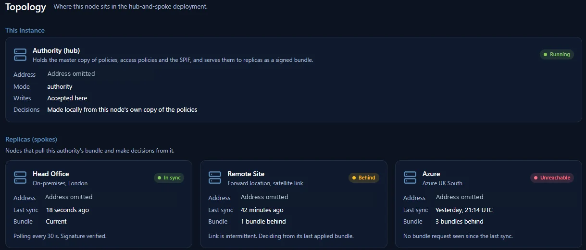Click note 'Polling every 30 s. Signature verified.'

tap(60, 236)
